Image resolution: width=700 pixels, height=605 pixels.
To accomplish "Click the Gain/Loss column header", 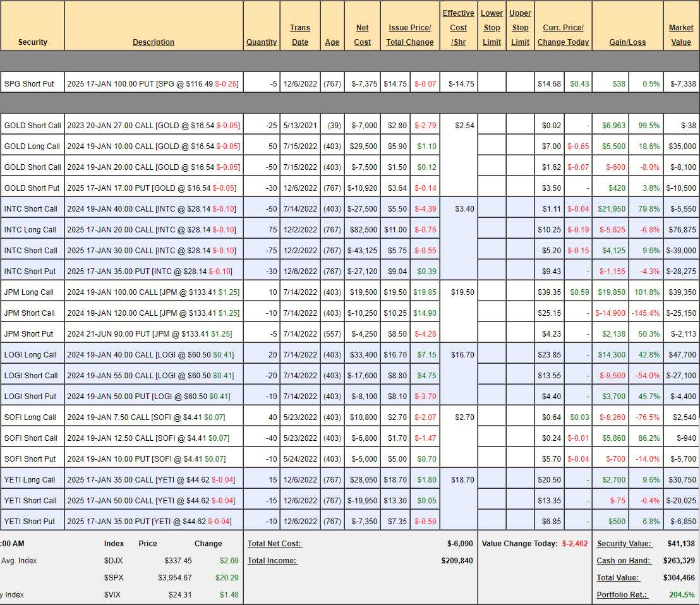I will coord(627,42).
